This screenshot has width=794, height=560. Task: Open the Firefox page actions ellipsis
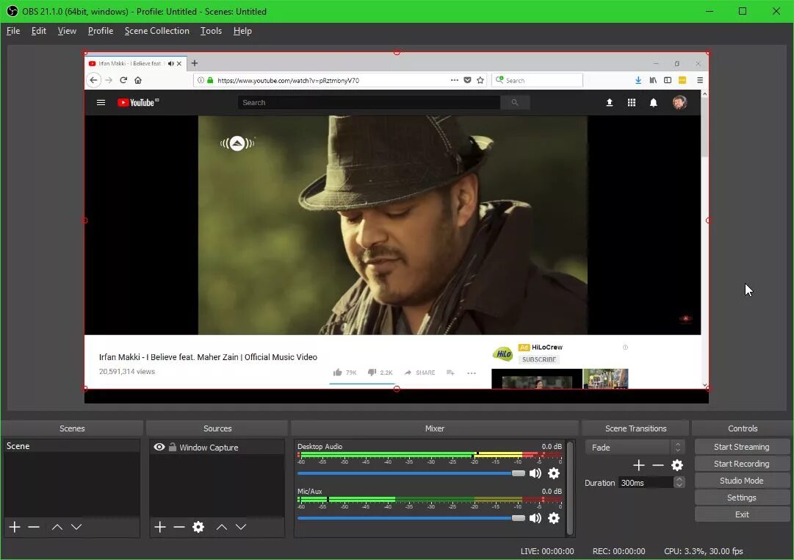click(454, 80)
